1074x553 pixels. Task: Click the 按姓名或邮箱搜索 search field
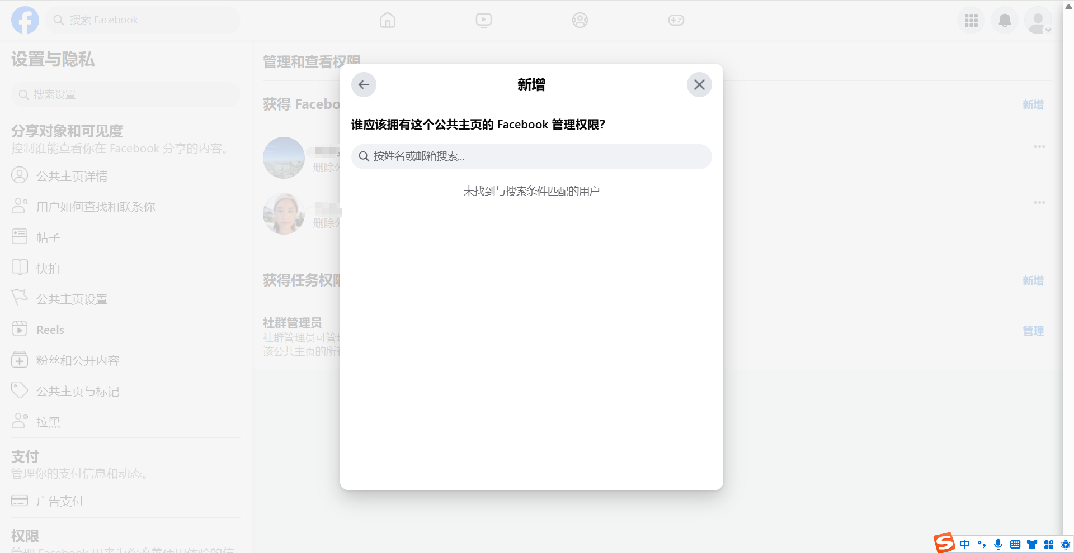(531, 156)
